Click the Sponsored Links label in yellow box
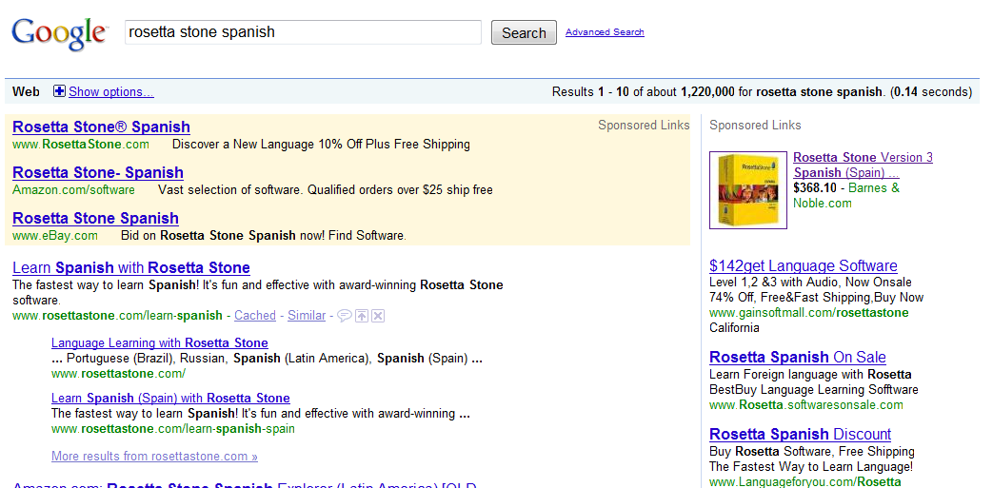 (x=644, y=126)
